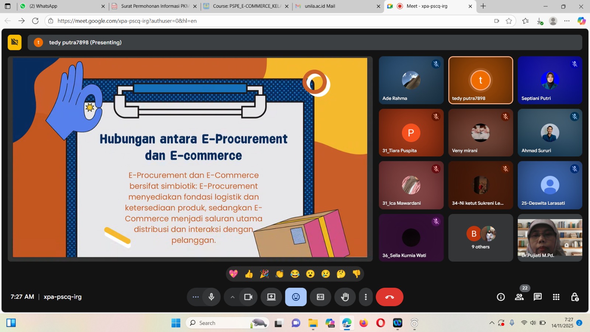The height and width of the screenshot is (332, 590).
Task: Open the Activities grid icon
Action: pos(556,297)
